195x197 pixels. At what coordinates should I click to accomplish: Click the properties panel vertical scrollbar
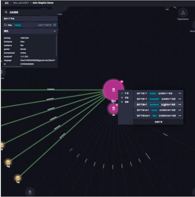coord(57,46)
